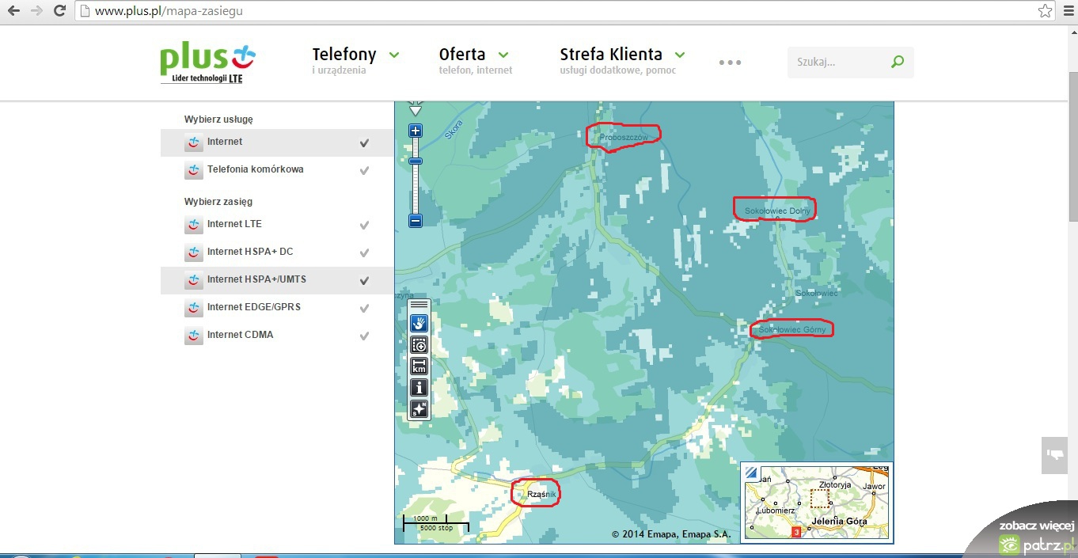Click the map info tool icon
This screenshot has height=558, width=1078.
419,388
